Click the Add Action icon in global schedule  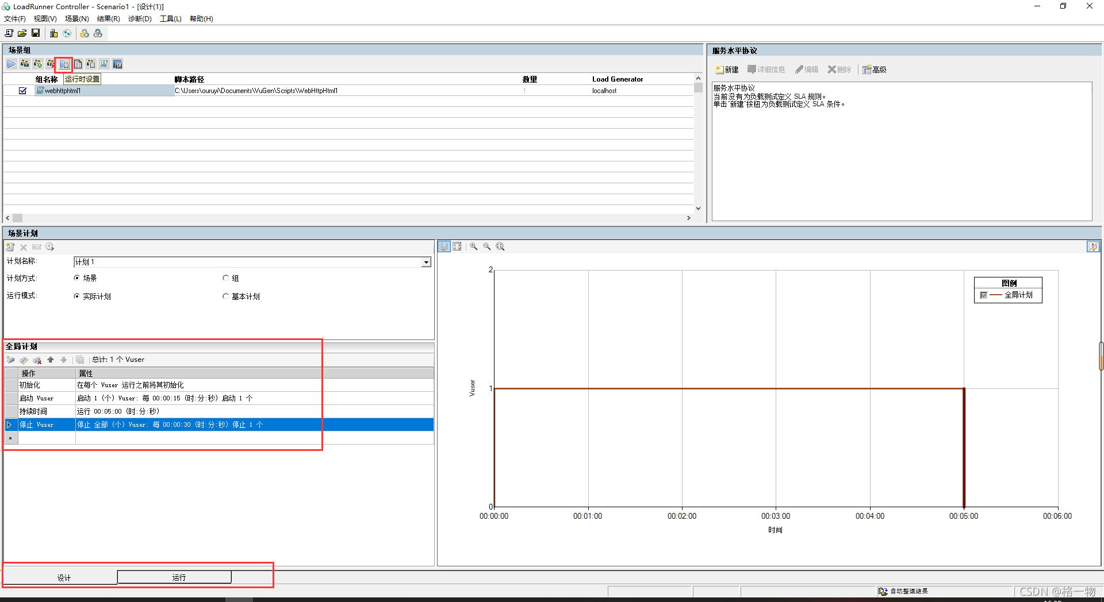(x=10, y=360)
